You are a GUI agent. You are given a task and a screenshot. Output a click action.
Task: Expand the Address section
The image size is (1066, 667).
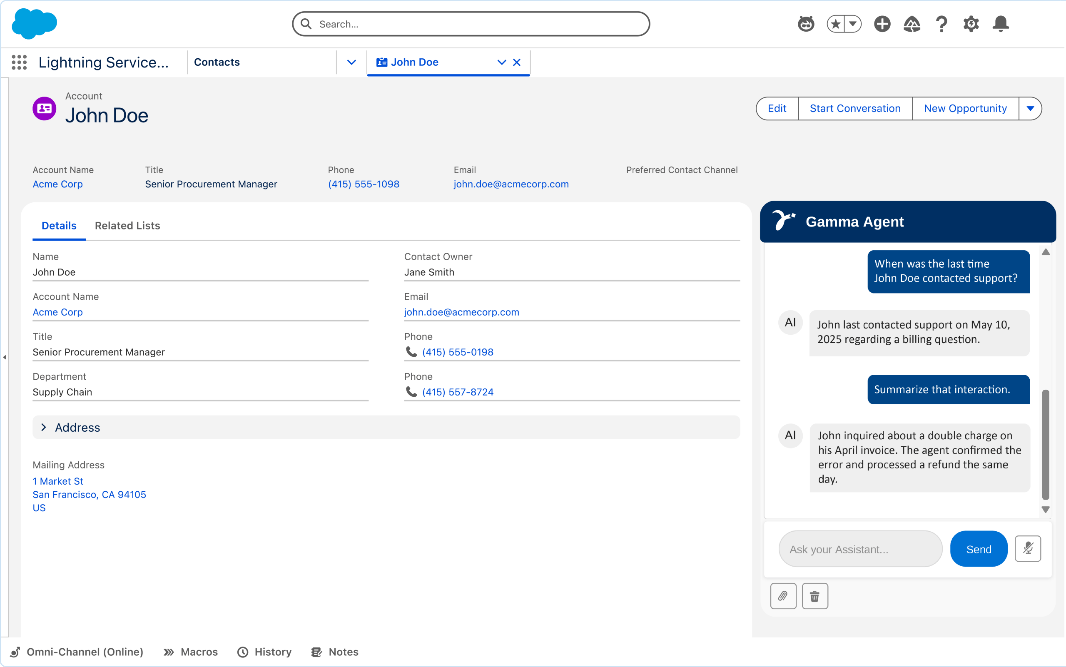click(x=44, y=427)
